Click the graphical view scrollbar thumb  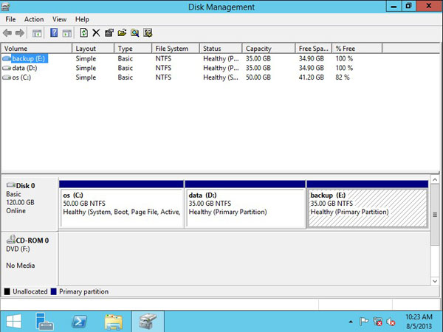point(435,215)
